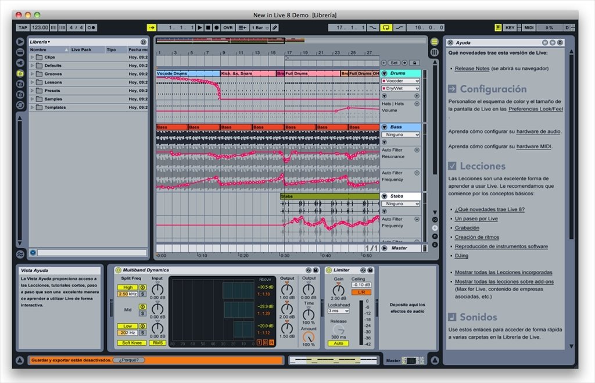Start playback with the Play button

pos(200,27)
